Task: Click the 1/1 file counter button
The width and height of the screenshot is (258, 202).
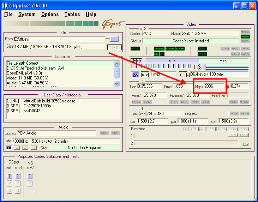Action: [114, 47]
